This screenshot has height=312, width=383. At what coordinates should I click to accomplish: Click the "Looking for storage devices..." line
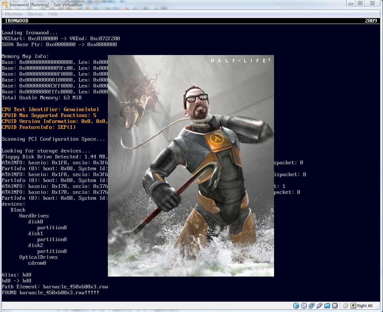coord(46,151)
